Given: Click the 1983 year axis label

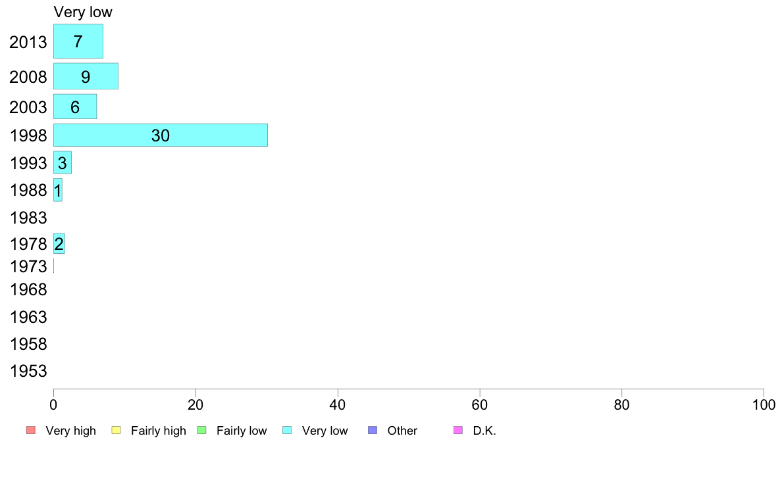Looking at the screenshot, I should pyautogui.click(x=28, y=218).
